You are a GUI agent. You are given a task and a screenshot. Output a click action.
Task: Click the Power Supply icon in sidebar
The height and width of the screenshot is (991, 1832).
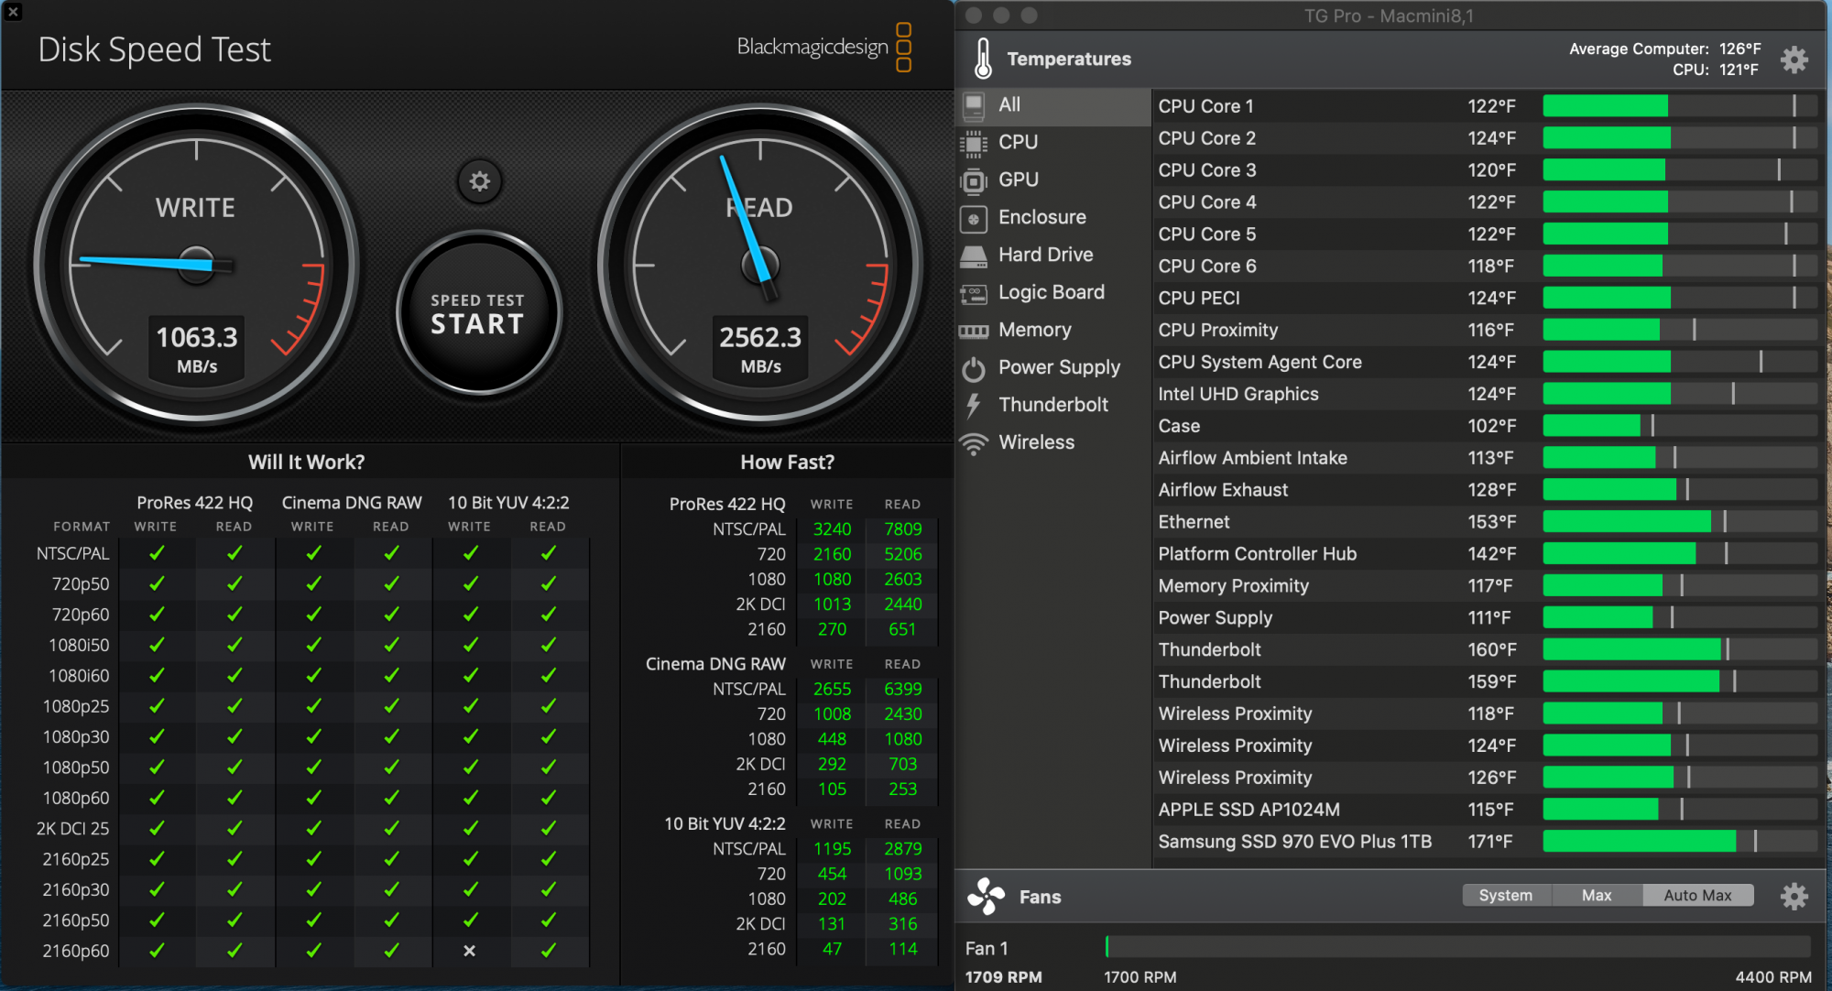click(974, 368)
